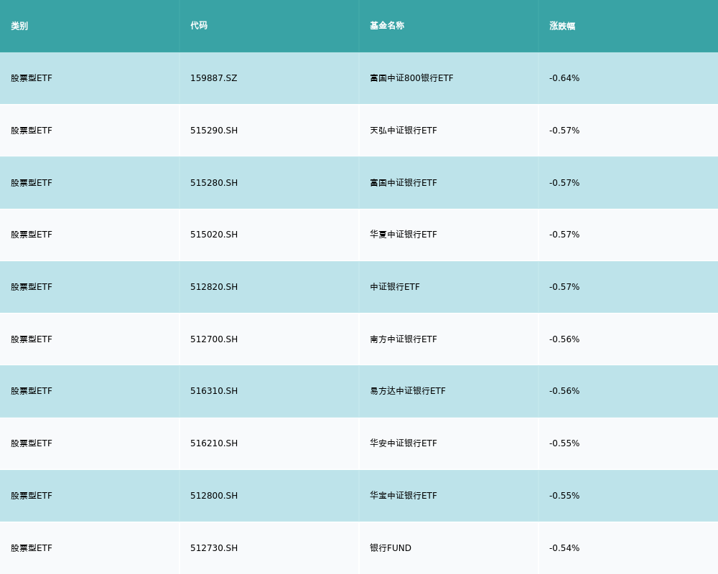Open 华宝中证银行ETF fund name
Image resolution: width=718 pixels, height=574 pixels.
(403, 496)
